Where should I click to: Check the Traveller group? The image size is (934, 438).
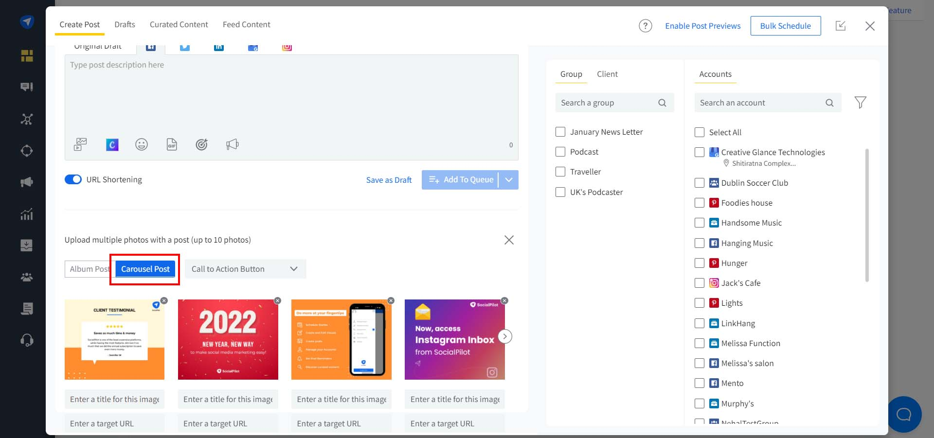click(560, 172)
